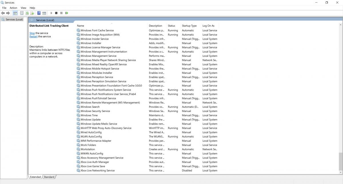Click gear icon beside Windows Search
Viewport: 343px width, 184px height.
[x=78, y=107]
